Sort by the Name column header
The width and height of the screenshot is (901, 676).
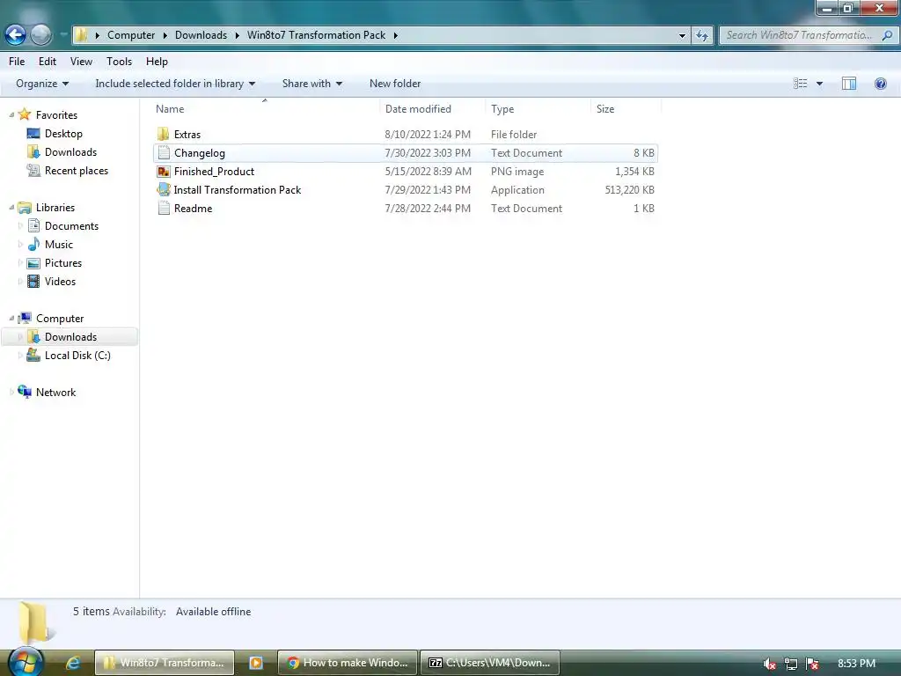tap(265, 108)
